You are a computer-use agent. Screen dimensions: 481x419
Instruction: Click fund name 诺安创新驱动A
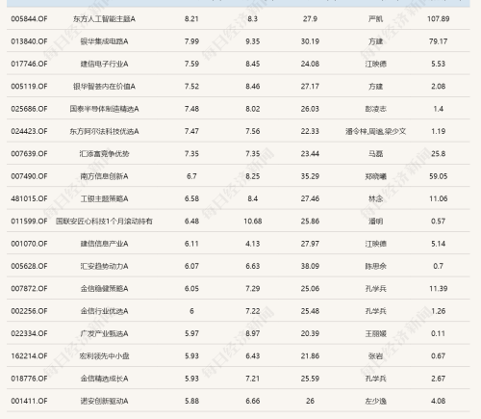click(x=104, y=401)
